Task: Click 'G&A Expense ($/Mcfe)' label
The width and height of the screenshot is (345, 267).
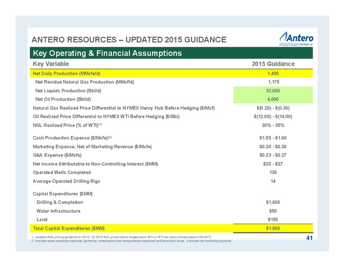Action: [57, 155]
